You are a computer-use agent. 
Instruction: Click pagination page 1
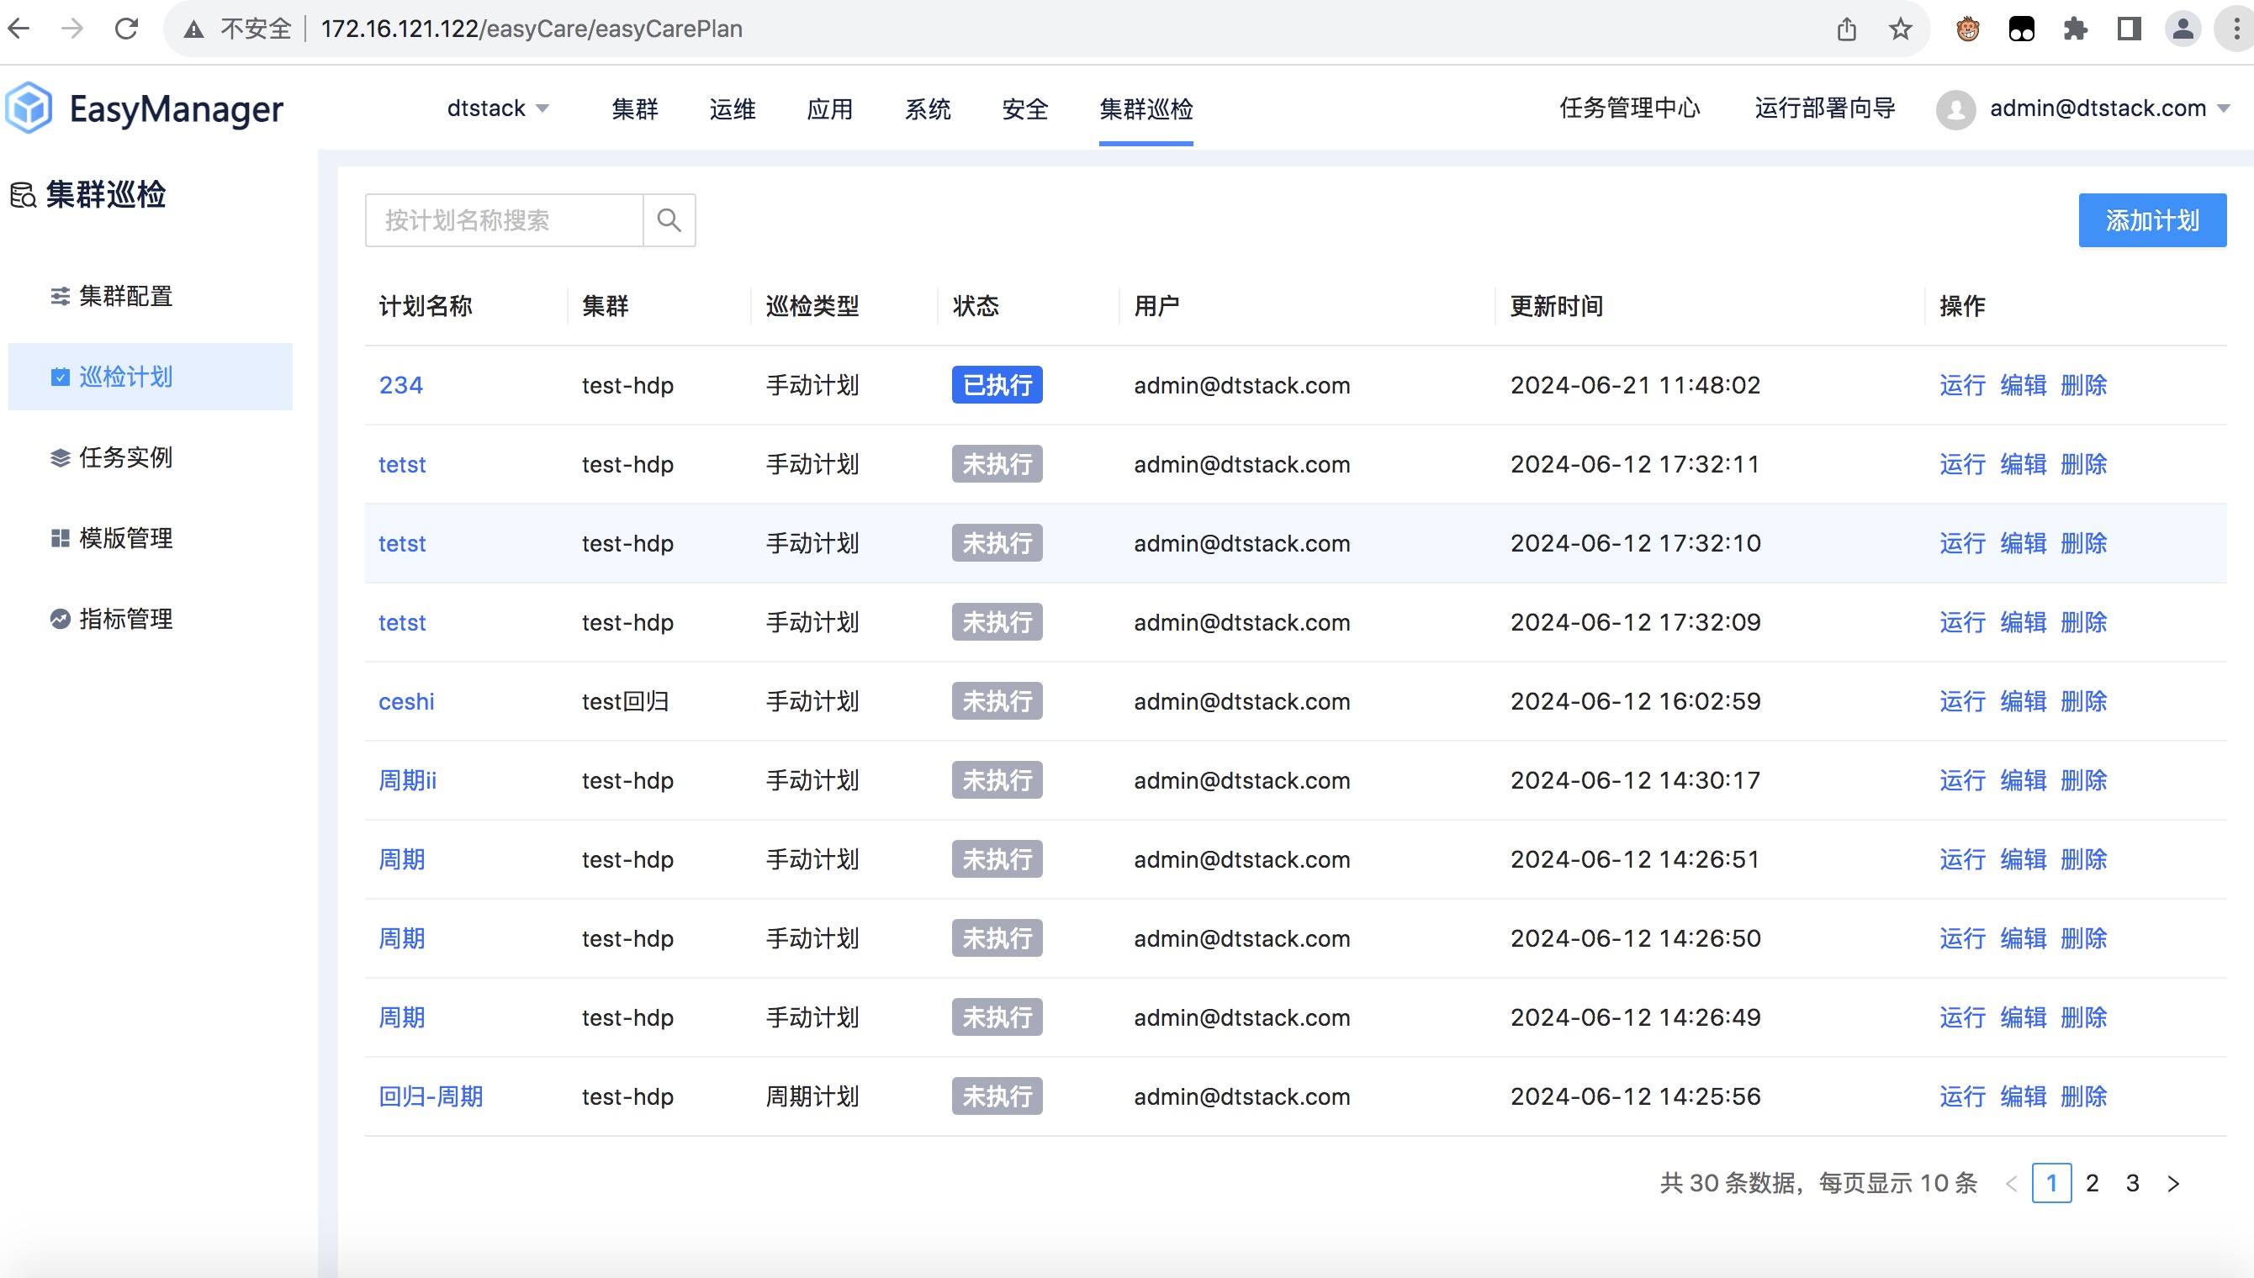[x=2052, y=1183]
